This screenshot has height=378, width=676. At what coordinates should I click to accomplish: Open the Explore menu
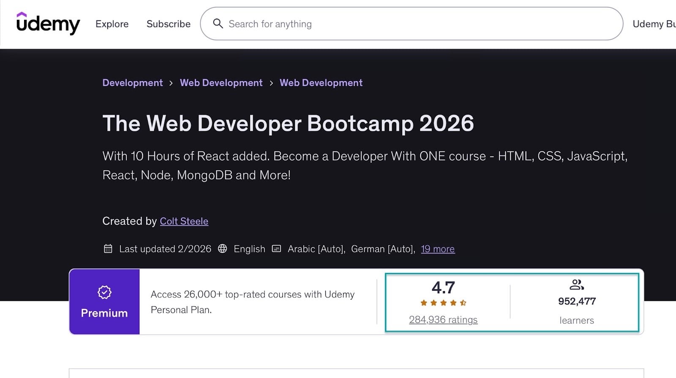click(112, 24)
